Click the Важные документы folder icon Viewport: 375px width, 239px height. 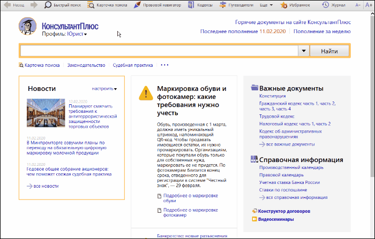[254, 88]
